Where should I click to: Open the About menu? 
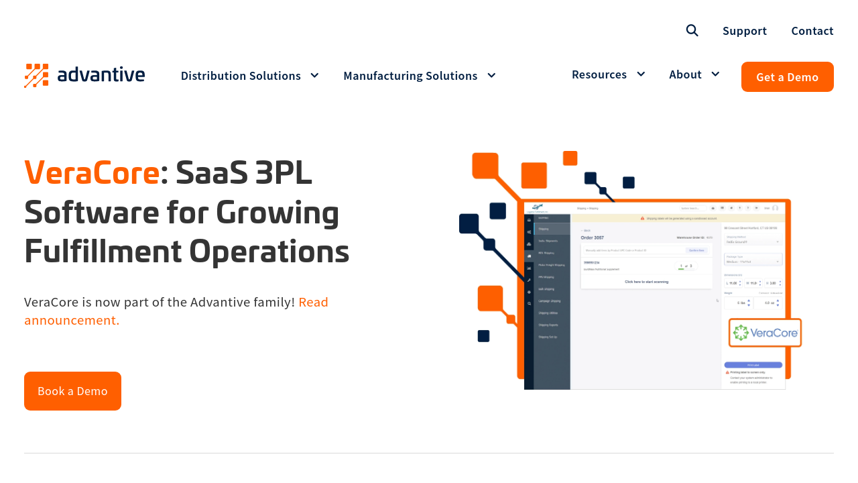coord(685,74)
